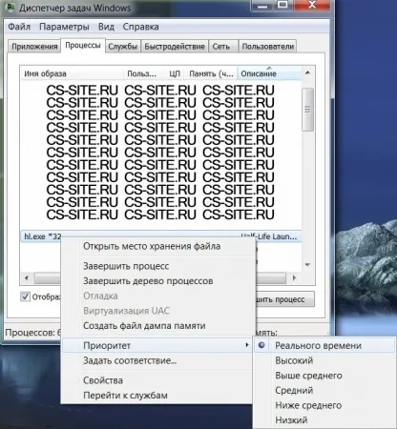The width and height of the screenshot is (397, 429).
Task: Click the horizontal scrollbar right arrow
Action: pos(294,278)
